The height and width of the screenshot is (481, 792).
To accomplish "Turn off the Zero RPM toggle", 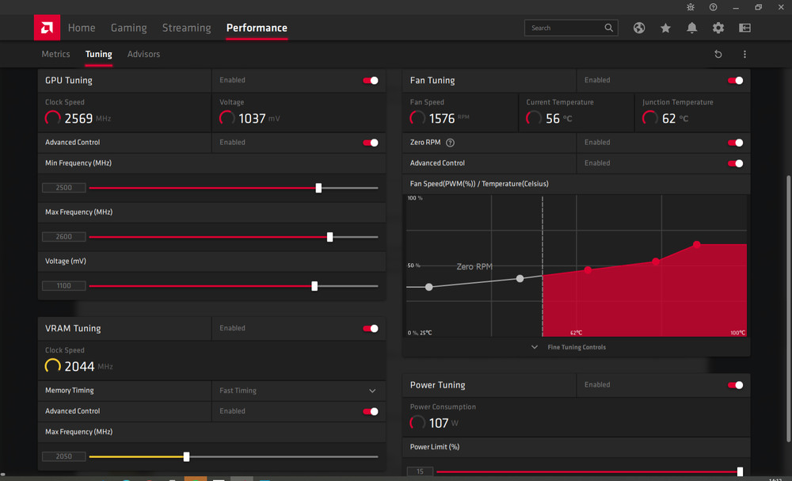I will 735,143.
